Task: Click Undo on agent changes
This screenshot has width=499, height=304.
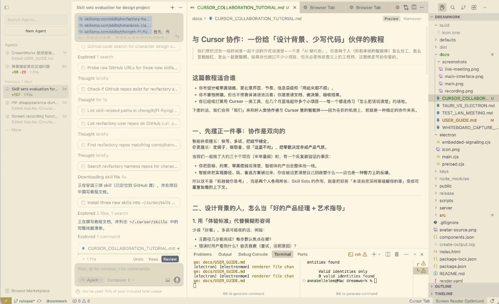Action: coord(138,259)
